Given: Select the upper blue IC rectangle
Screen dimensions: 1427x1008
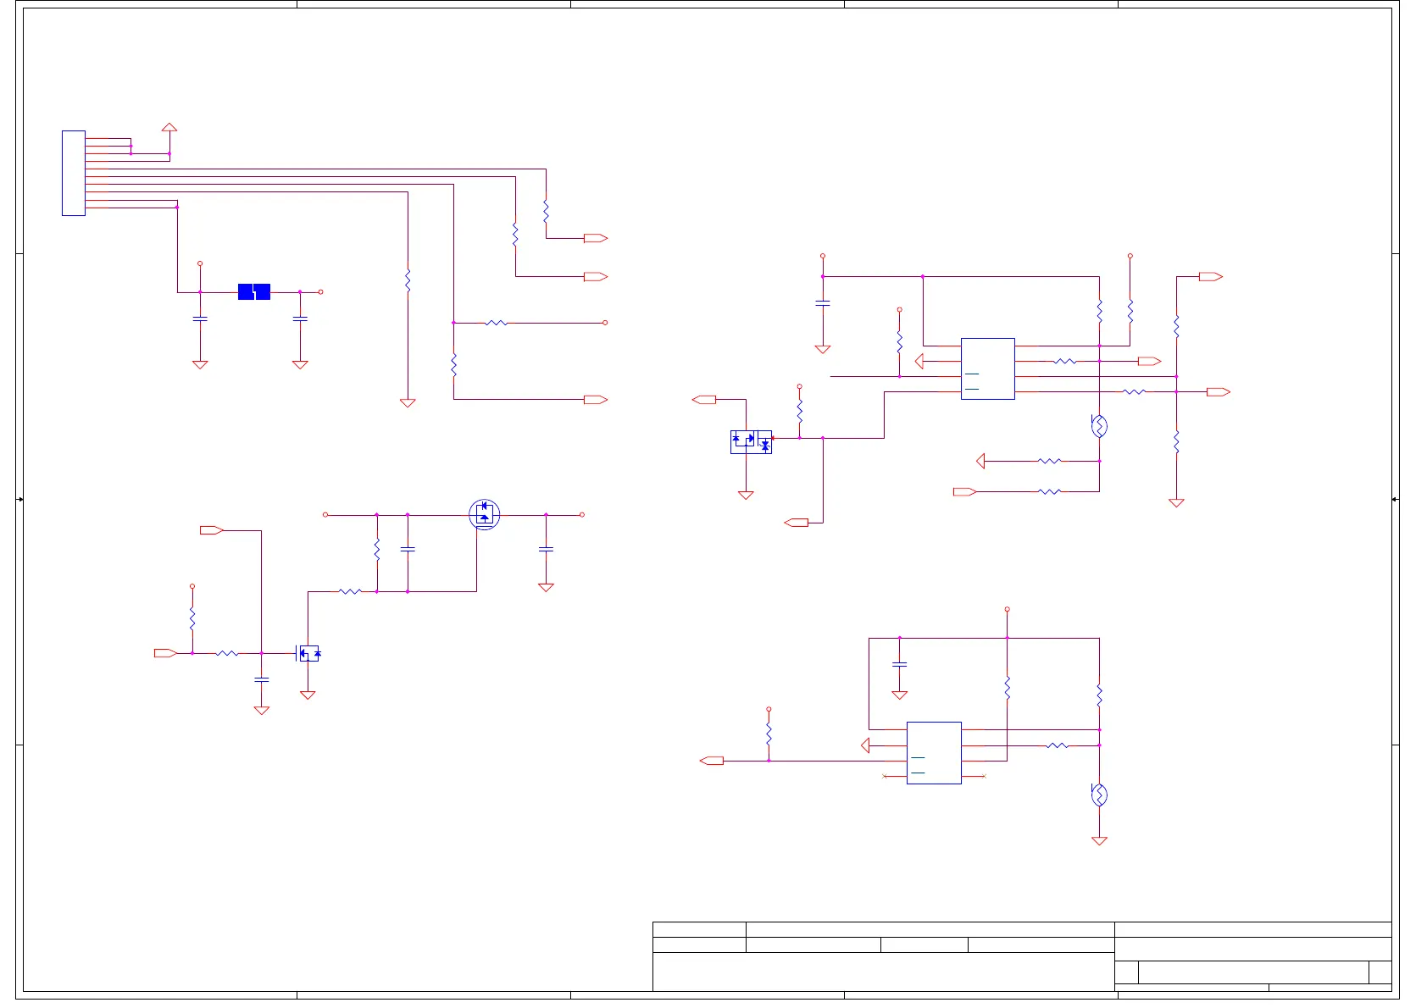Looking at the screenshot, I should [988, 368].
